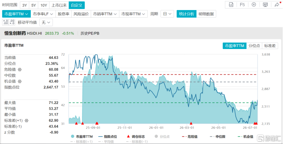Toggle 中位数 legend line
The image size is (283, 144).
point(218,137)
